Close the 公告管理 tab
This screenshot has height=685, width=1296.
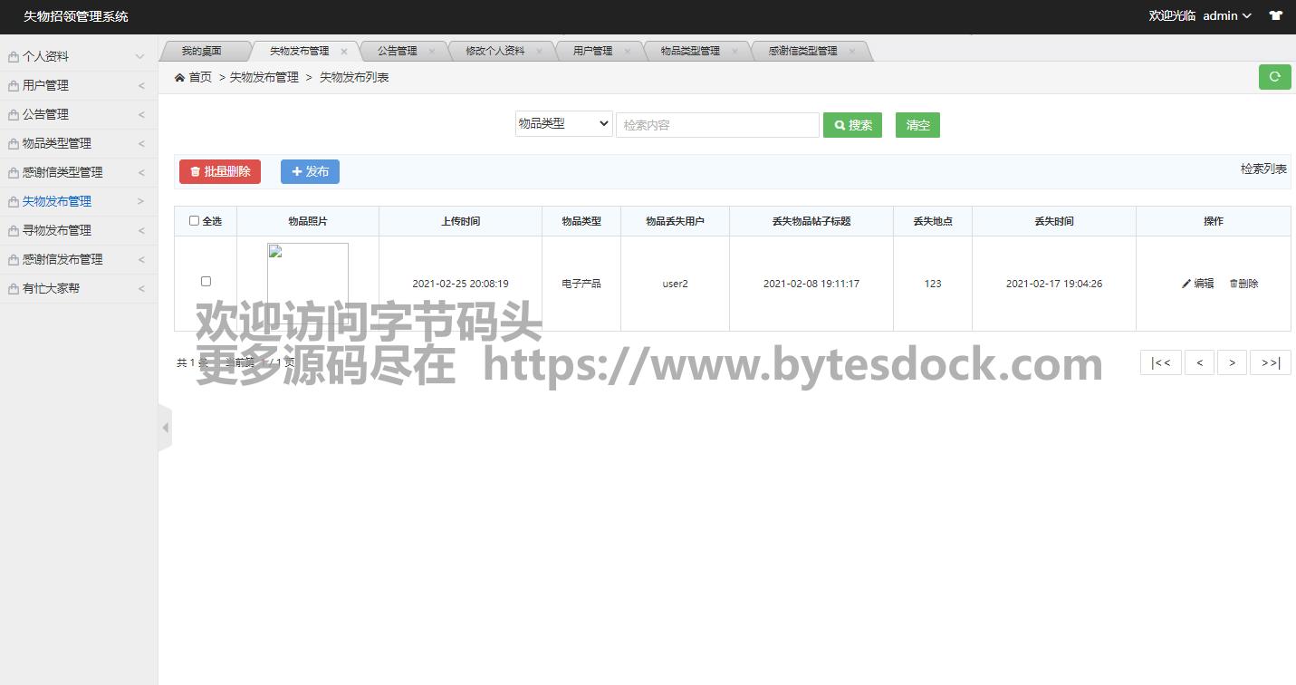coord(431,52)
